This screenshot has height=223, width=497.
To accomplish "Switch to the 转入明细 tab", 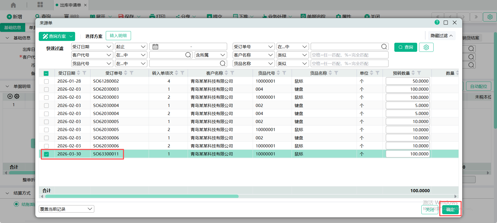I will 118,36.
